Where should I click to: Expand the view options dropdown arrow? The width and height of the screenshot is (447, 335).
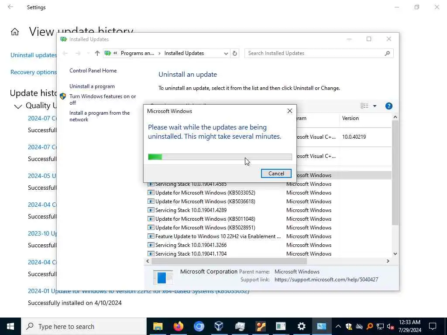(375, 106)
